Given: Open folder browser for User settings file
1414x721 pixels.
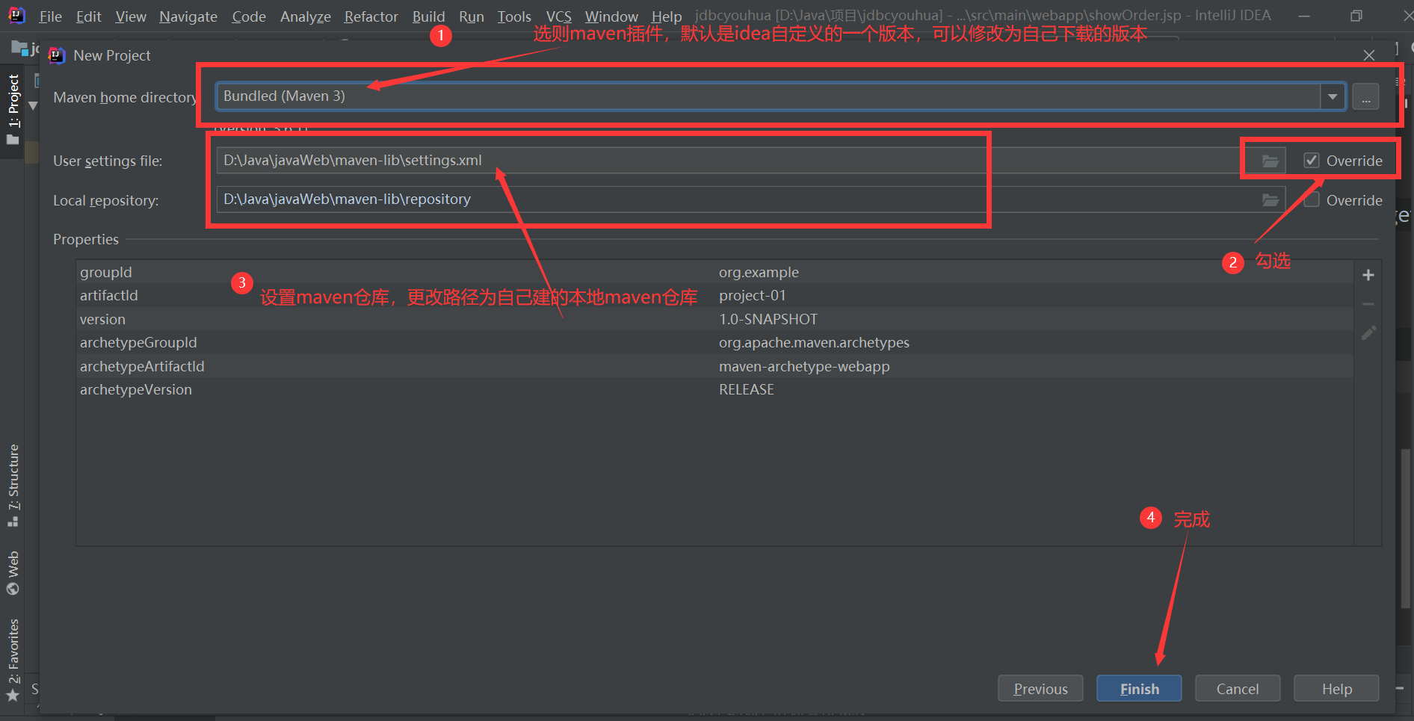Looking at the screenshot, I should [1270, 161].
